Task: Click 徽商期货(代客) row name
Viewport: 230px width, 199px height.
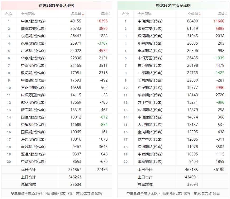Action: point(33,102)
